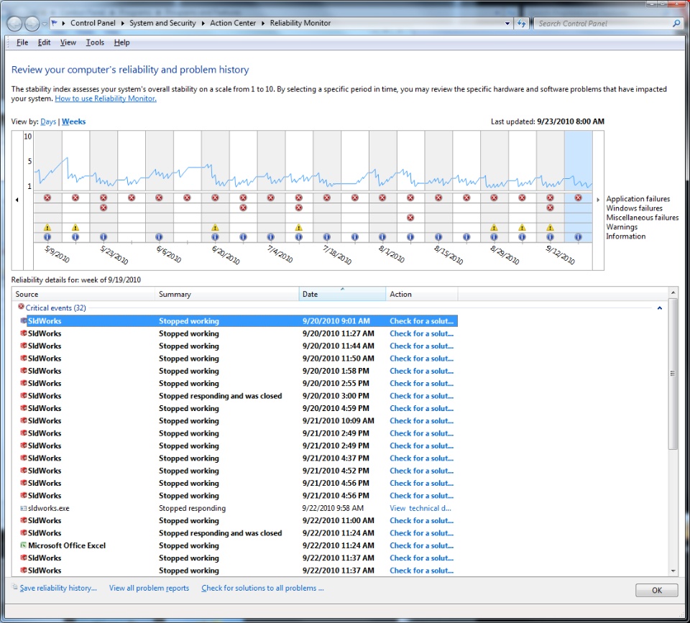Viewport: 690px width, 623px height.
Task: Click Critical events red error icon
Action: tap(21, 306)
